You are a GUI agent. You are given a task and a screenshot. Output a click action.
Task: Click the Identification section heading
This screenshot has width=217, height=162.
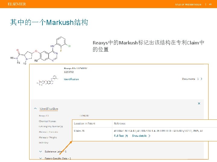[49, 109]
